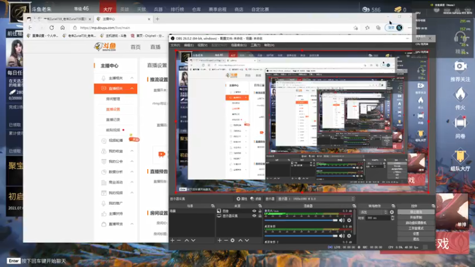Click the game's 推荐关注 camera icon
The height and width of the screenshot is (267, 475).
pos(460,66)
